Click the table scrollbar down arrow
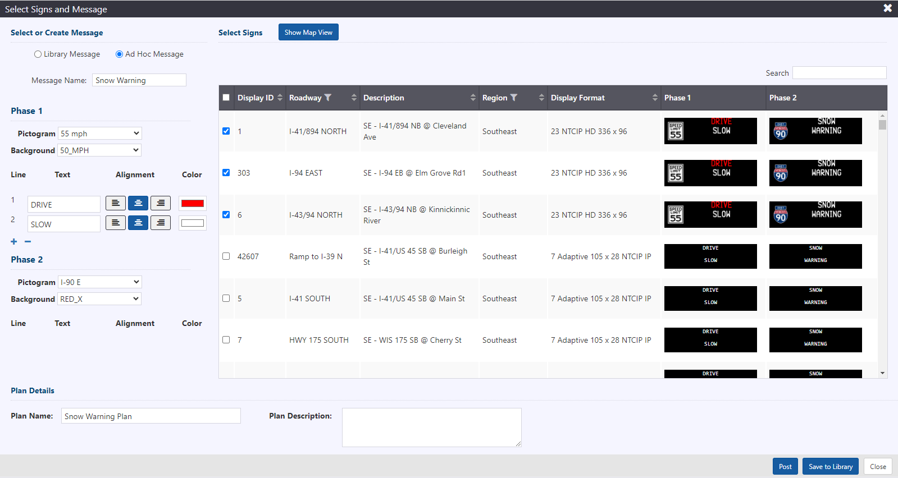This screenshot has width=898, height=478. pos(882,373)
